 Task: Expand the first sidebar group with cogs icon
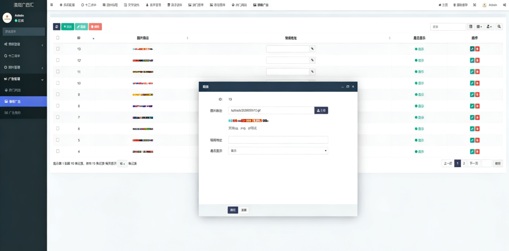click(23, 44)
